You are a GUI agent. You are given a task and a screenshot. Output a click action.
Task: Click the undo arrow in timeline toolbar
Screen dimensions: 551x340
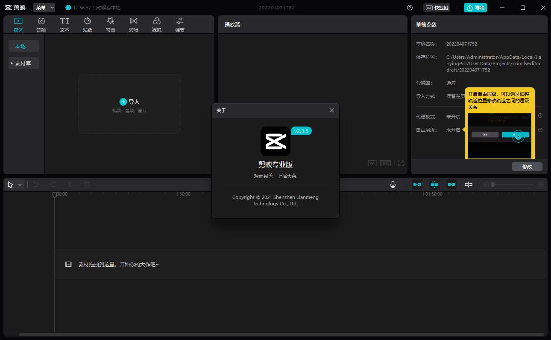click(36, 184)
